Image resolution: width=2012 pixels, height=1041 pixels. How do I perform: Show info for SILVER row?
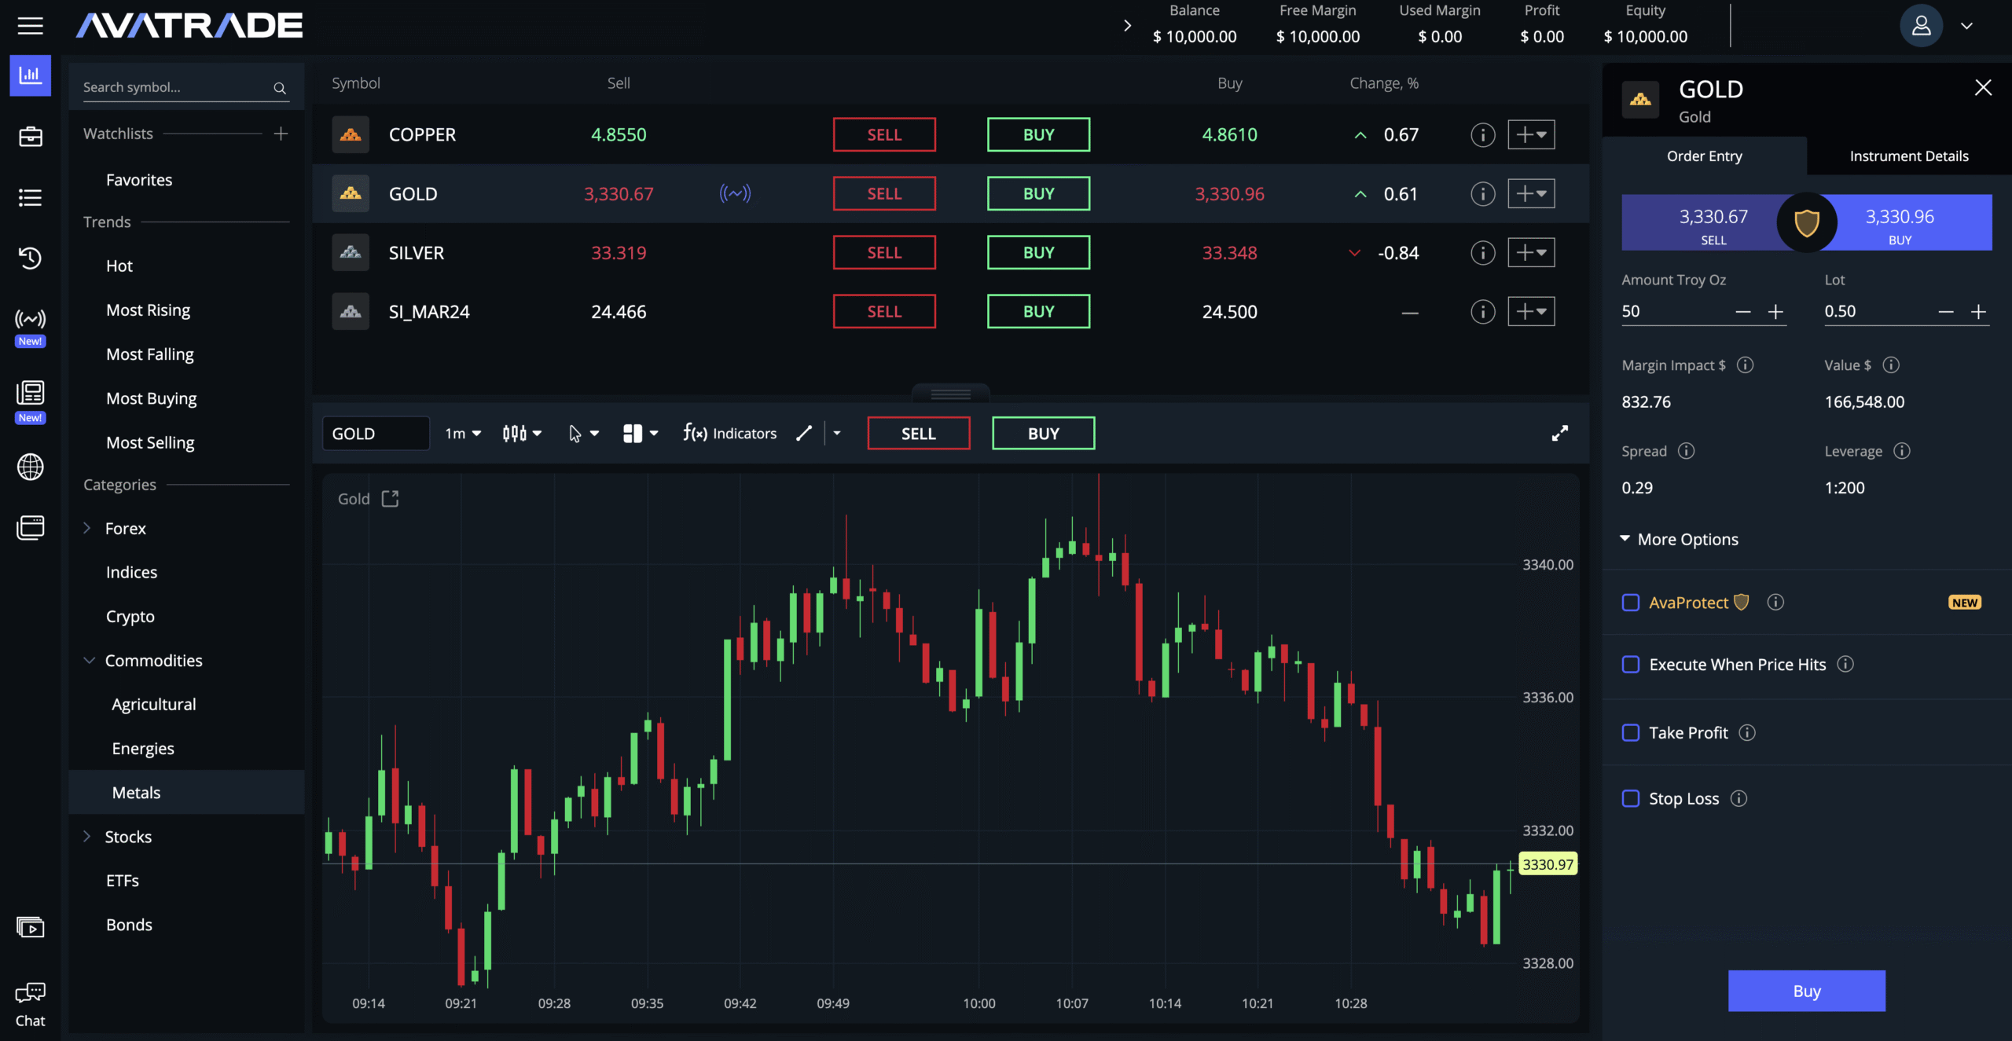pos(1482,253)
